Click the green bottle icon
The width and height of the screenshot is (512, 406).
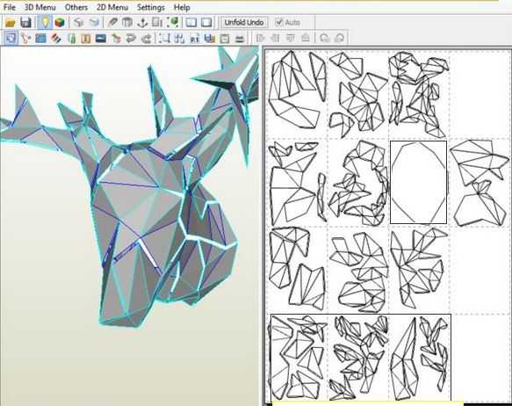(x=72, y=38)
